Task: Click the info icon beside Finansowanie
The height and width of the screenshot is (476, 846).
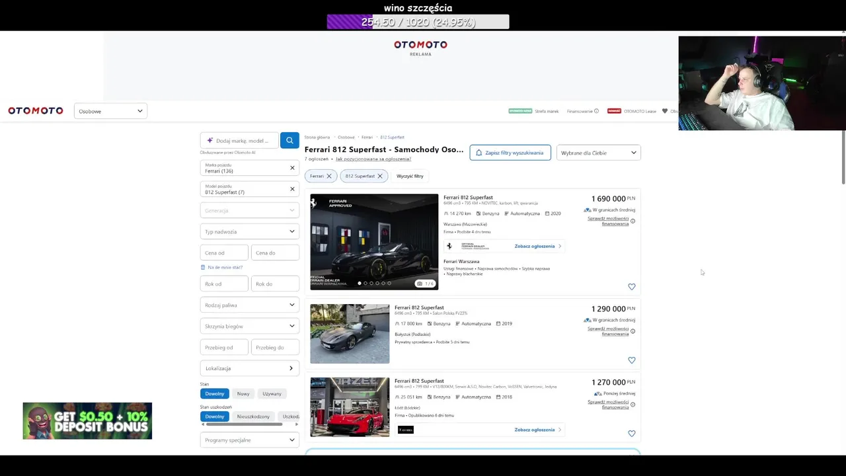Action: (596, 111)
